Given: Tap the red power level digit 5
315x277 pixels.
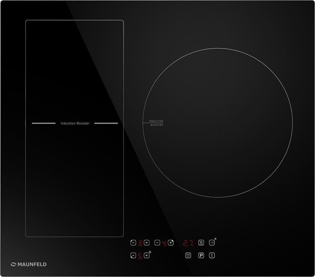Looking at the screenshot, I should [140, 256].
